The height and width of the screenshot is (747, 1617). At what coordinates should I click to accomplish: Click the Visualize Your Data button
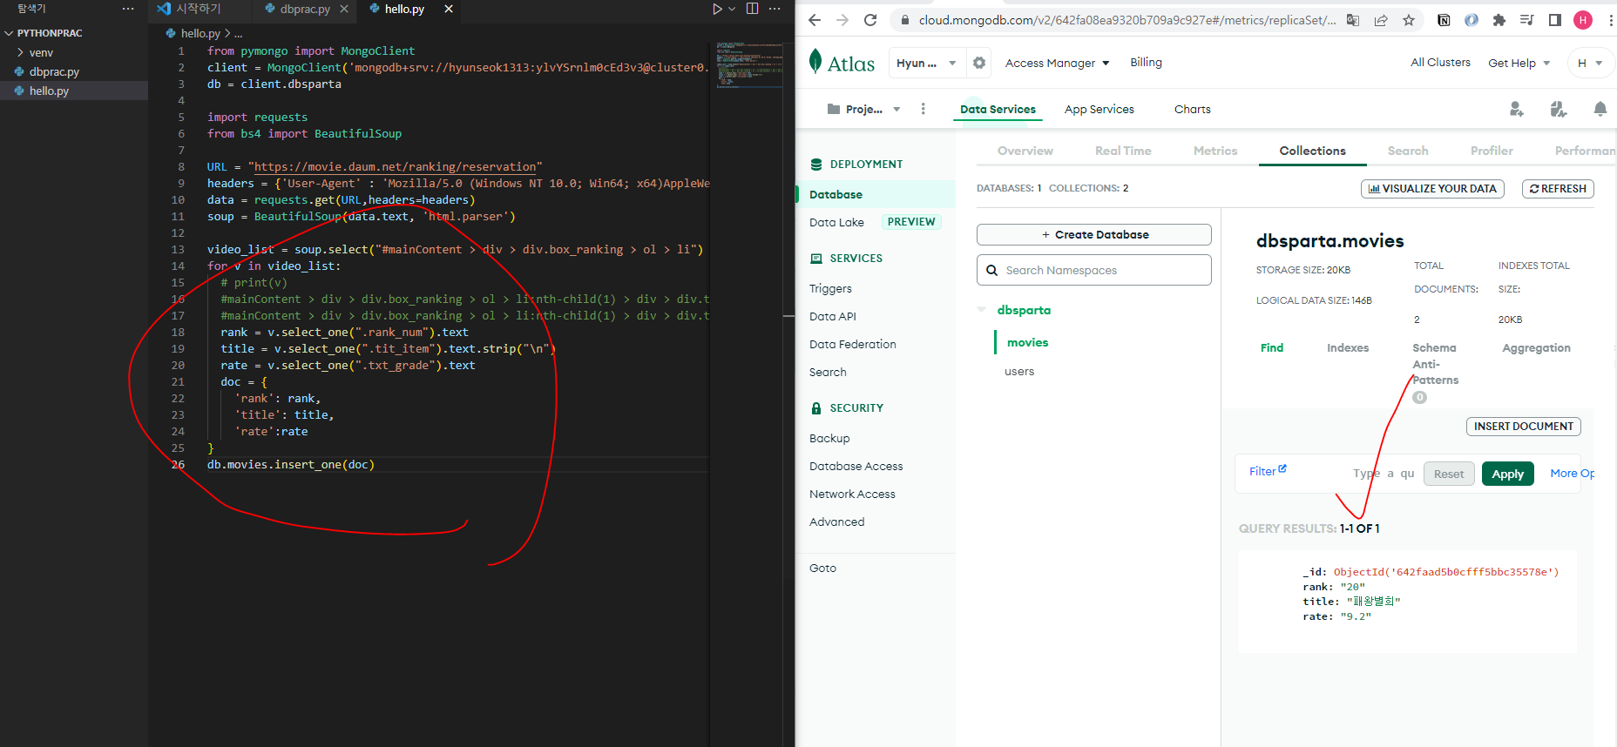click(x=1432, y=189)
